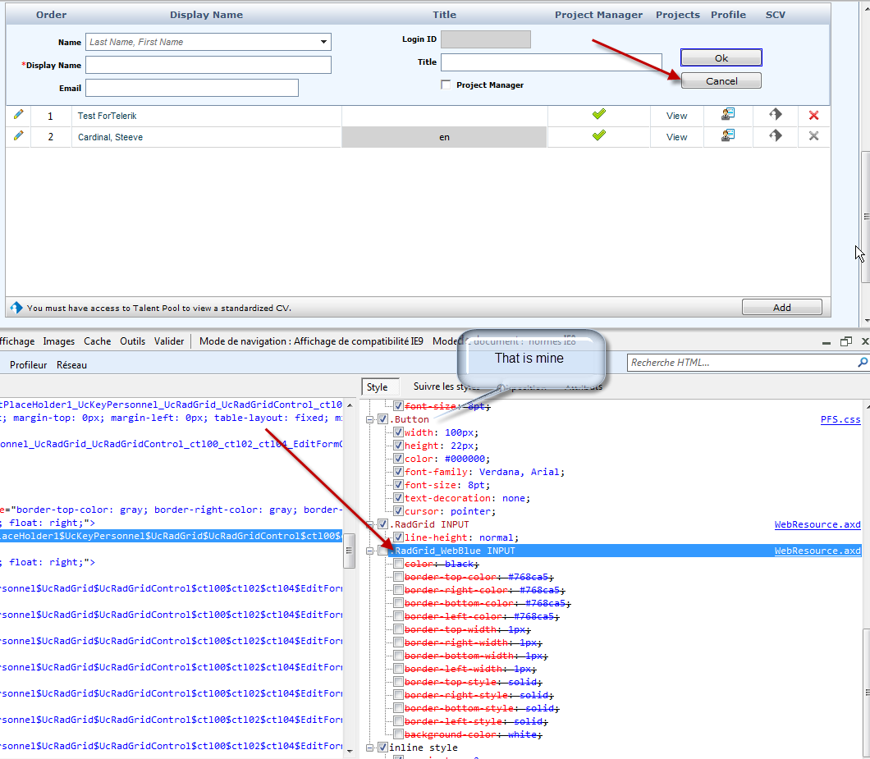Click the Ok button

pyautogui.click(x=721, y=57)
